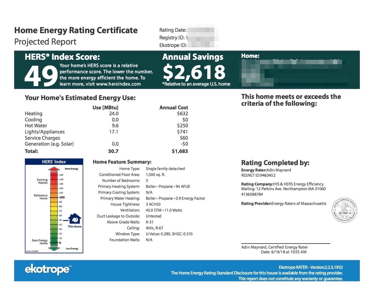Click the Heating use value 24.0

point(114,114)
